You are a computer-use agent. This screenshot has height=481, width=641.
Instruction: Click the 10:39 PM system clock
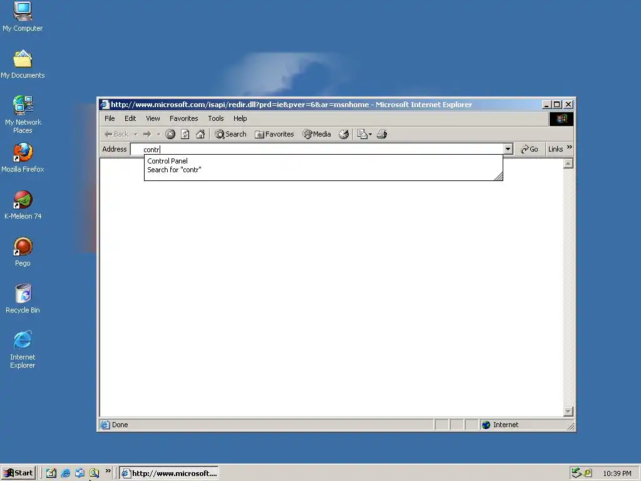tap(617, 473)
